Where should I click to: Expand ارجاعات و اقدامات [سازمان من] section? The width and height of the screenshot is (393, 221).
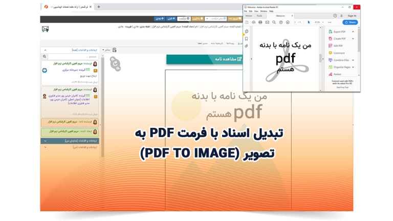[x=70, y=141]
